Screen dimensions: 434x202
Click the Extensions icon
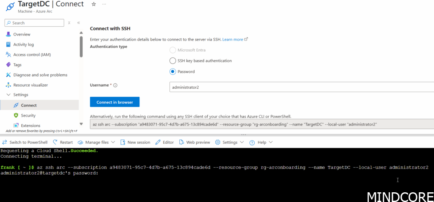click(16, 126)
